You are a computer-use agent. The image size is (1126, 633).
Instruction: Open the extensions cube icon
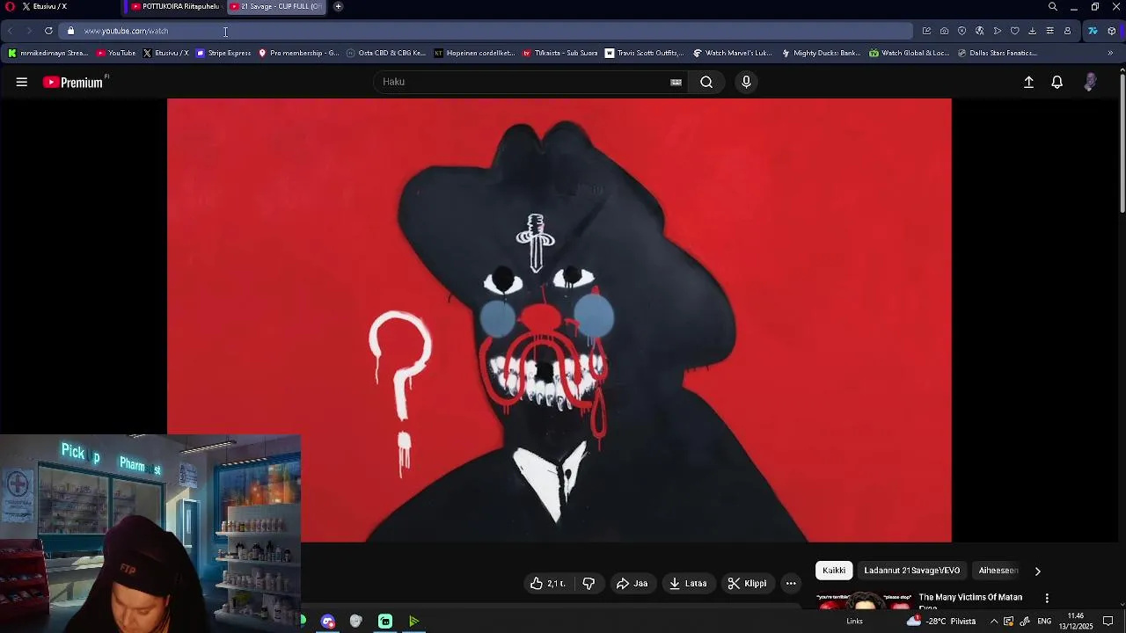coord(1112,31)
